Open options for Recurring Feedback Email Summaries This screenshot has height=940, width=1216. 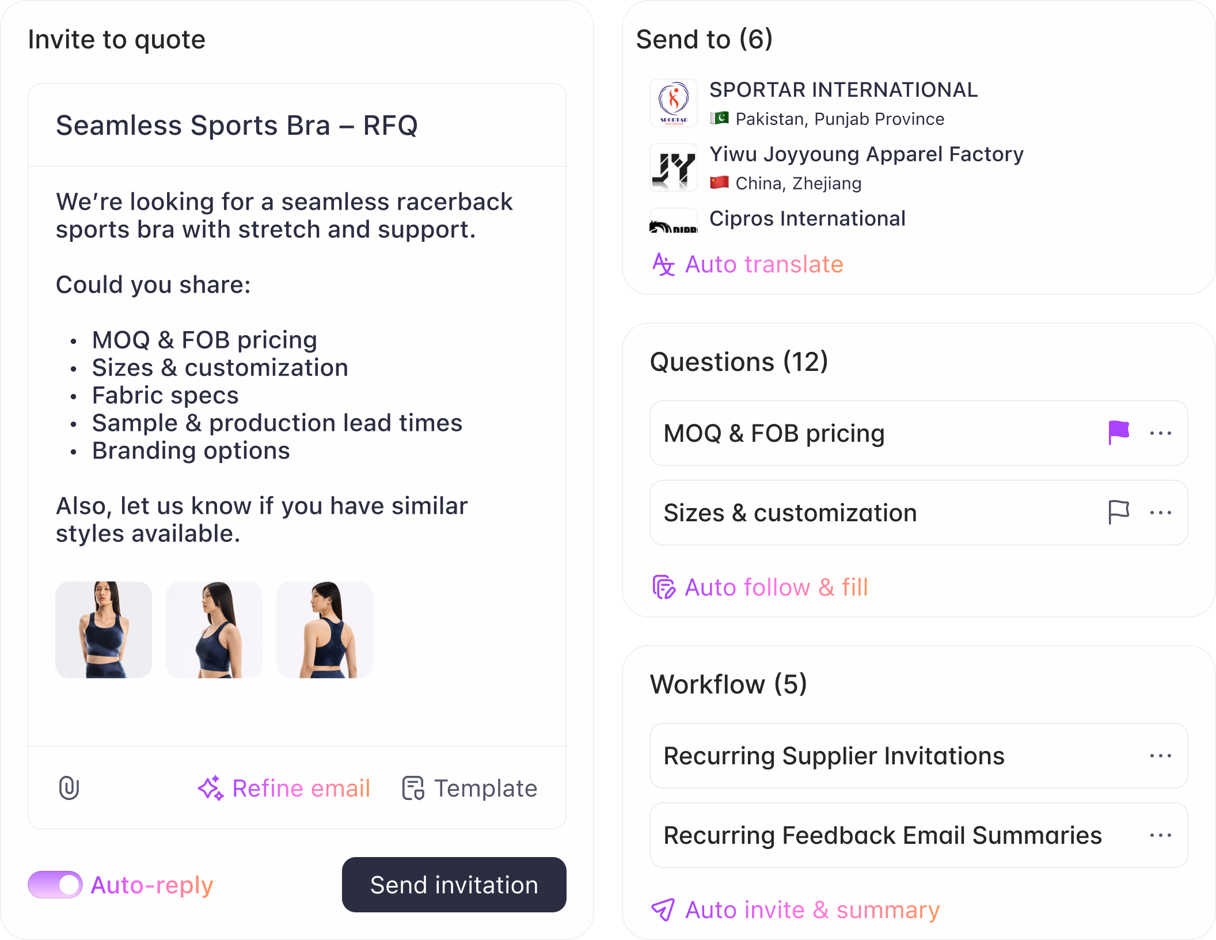click(1160, 835)
